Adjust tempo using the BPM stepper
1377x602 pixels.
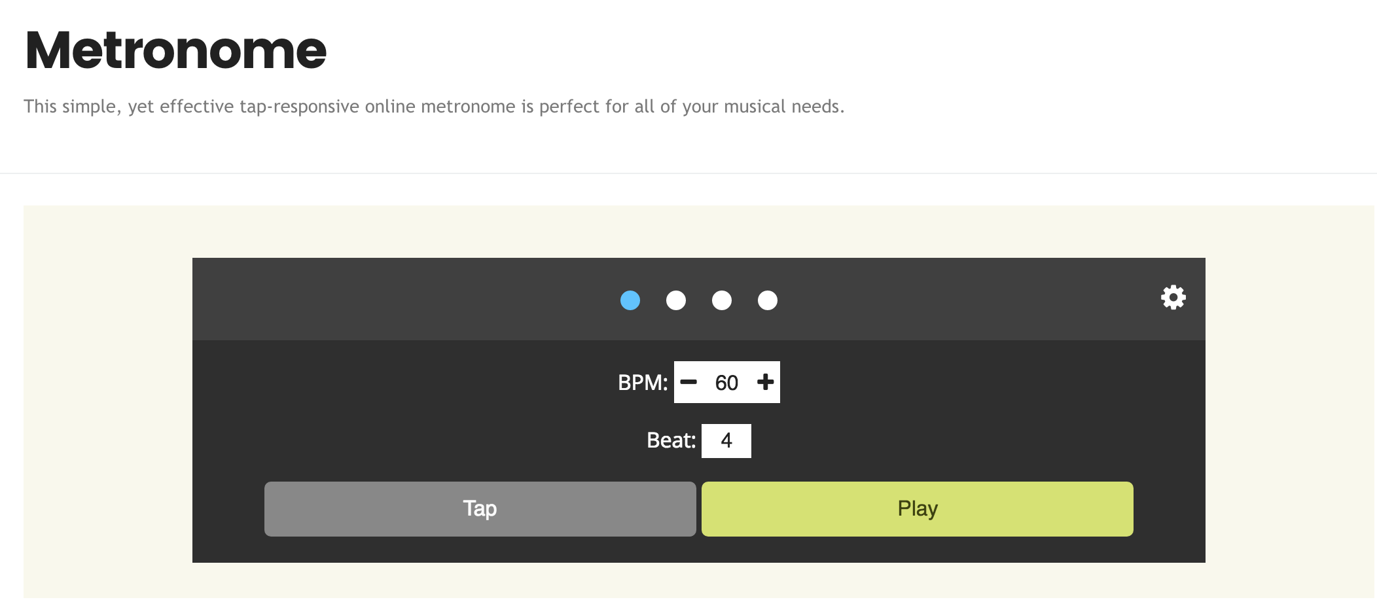point(726,381)
